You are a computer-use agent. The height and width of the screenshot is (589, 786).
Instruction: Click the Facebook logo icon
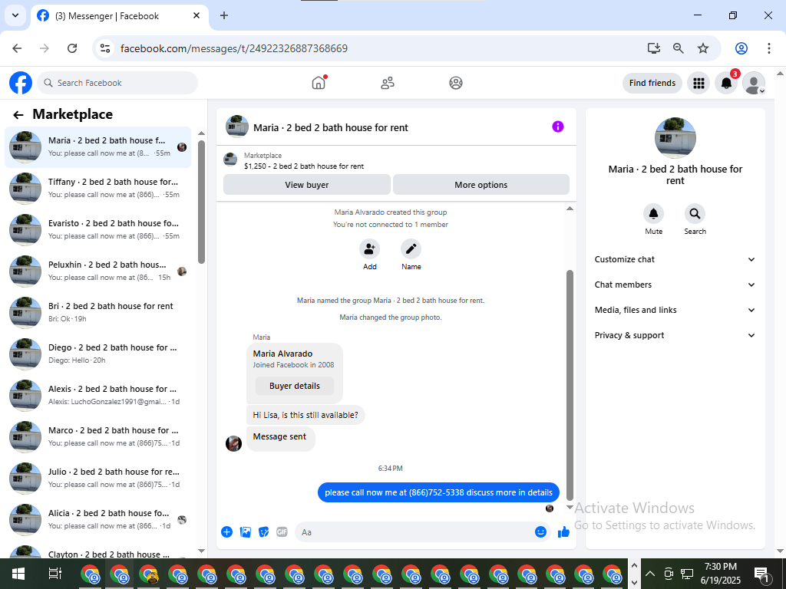click(x=21, y=83)
